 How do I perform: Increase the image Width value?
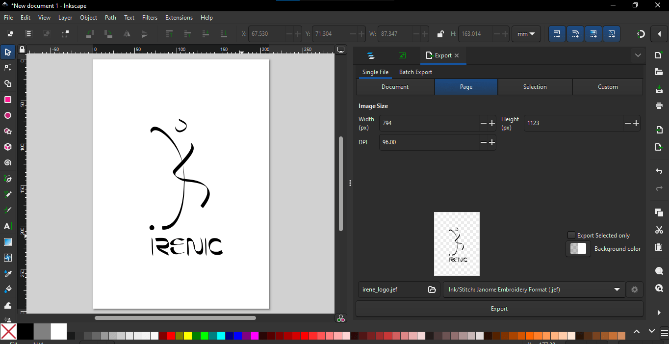[x=492, y=123]
